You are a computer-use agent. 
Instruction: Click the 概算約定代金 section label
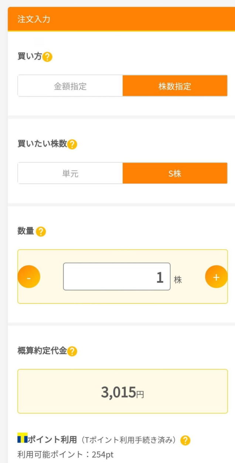(42, 351)
